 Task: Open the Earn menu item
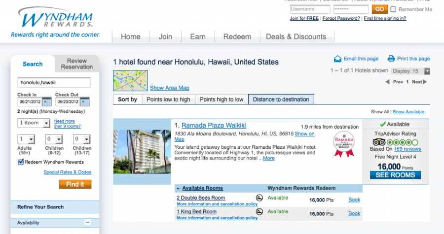[x=198, y=37]
